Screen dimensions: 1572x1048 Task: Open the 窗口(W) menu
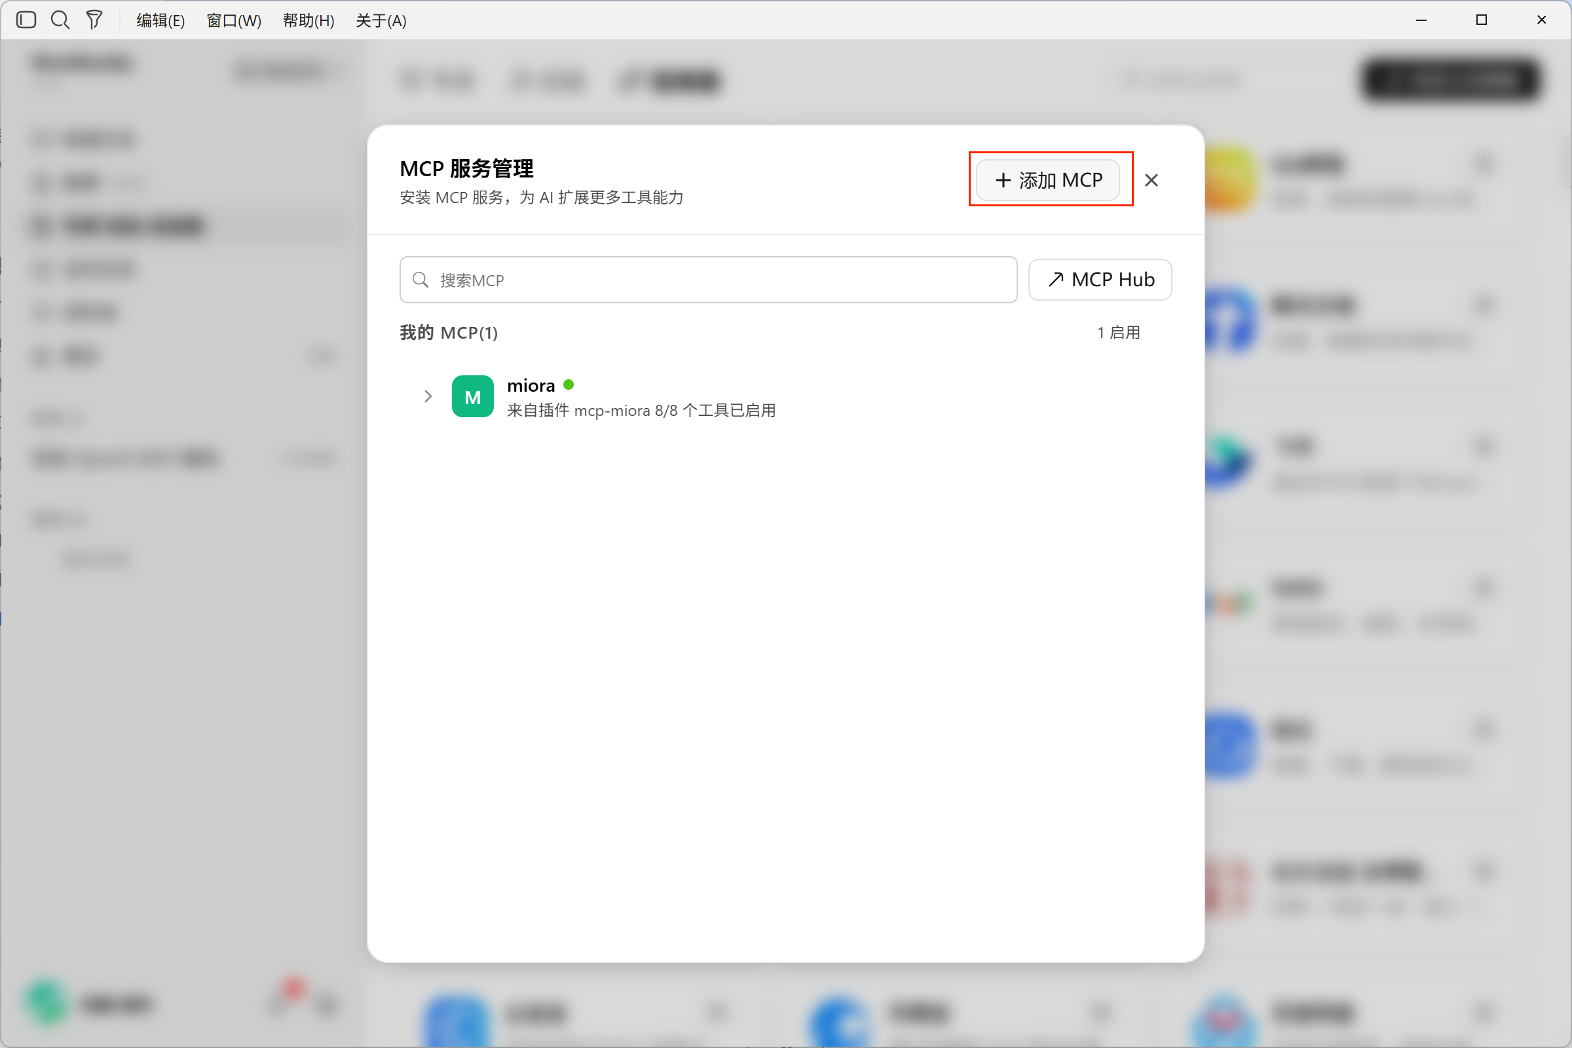(x=234, y=21)
